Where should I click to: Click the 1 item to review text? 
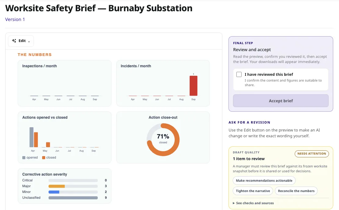click(249, 159)
